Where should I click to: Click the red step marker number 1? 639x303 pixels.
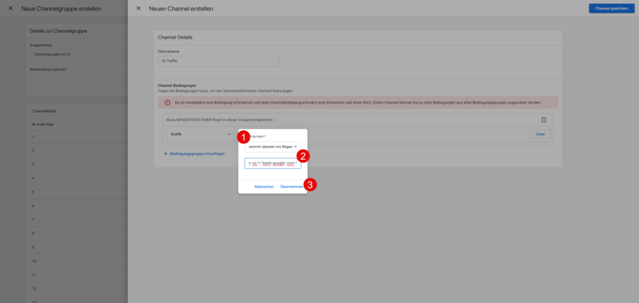coord(246,137)
